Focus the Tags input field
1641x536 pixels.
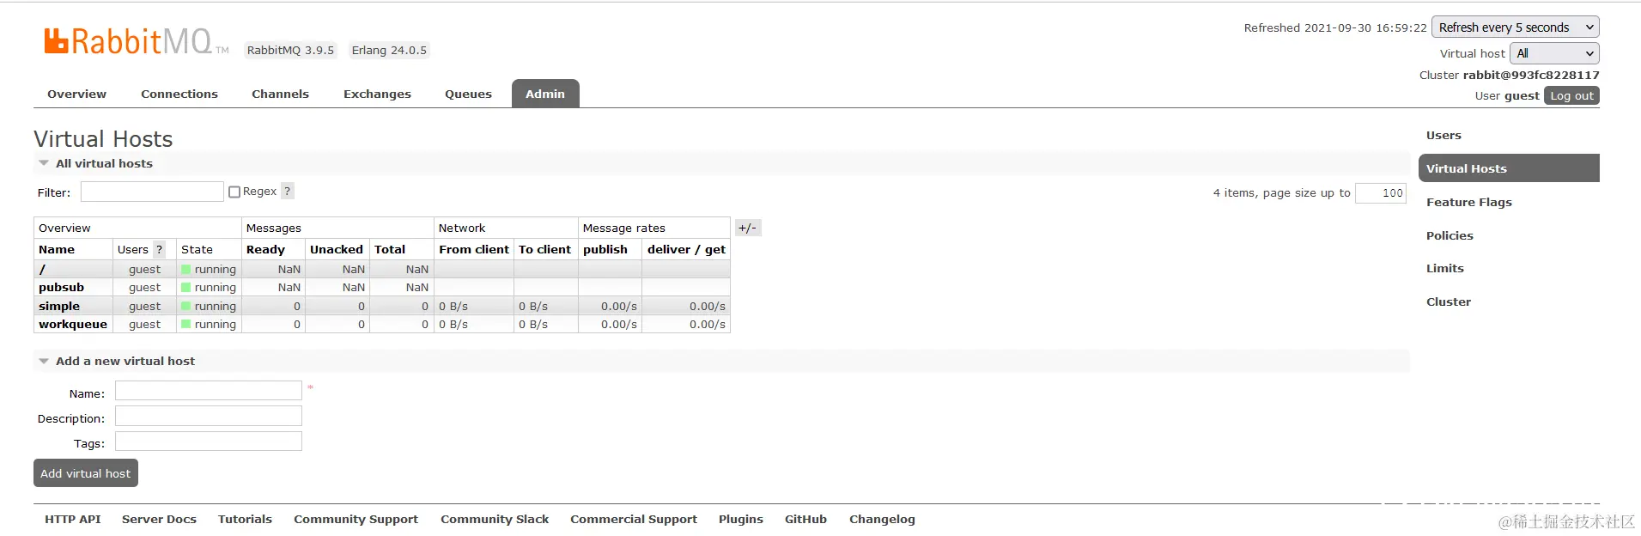(209, 442)
